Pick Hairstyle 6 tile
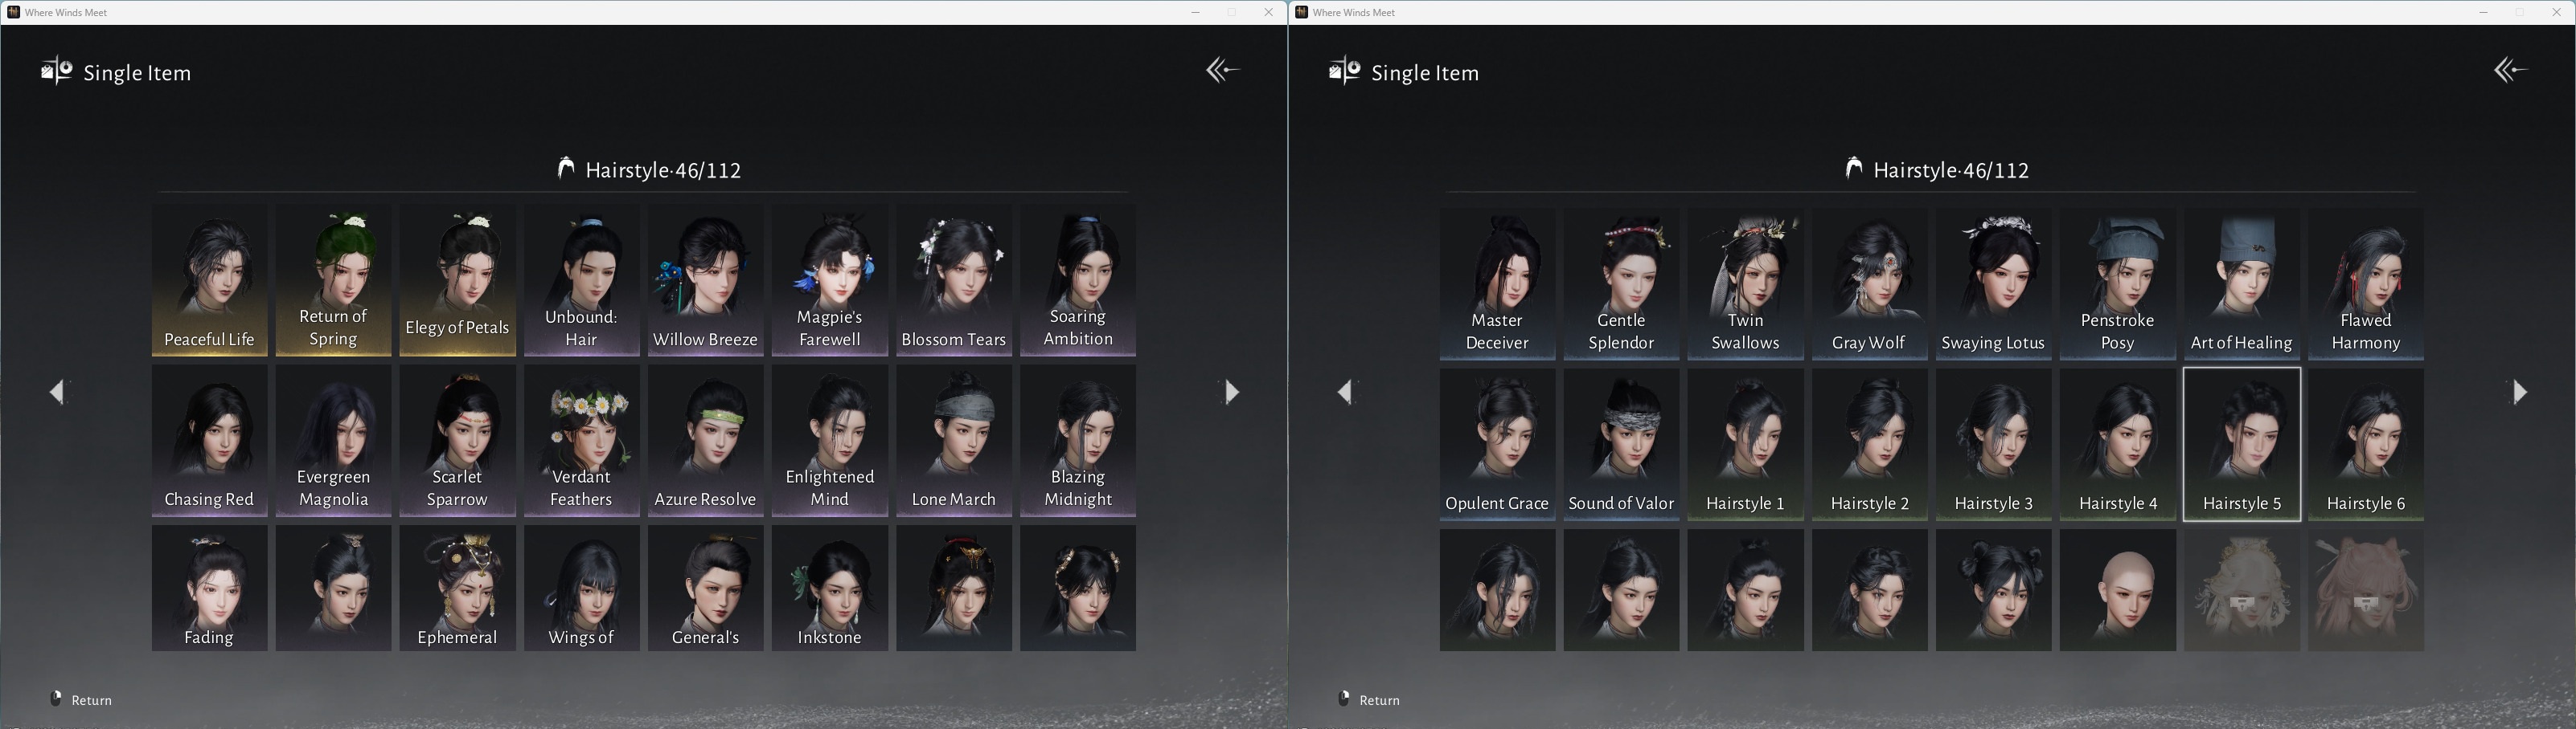This screenshot has width=2576, height=729. pyautogui.click(x=2365, y=445)
